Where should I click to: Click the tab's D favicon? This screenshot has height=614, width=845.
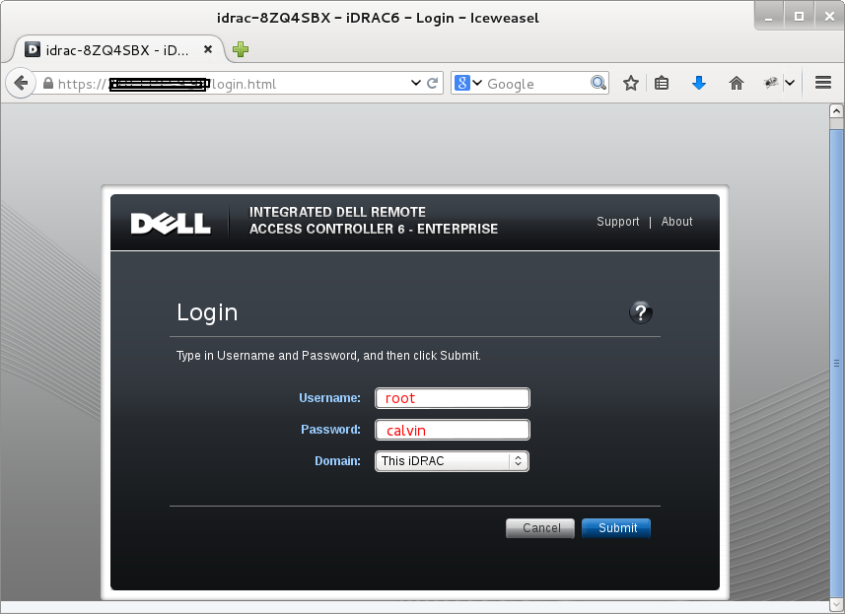(33, 49)
